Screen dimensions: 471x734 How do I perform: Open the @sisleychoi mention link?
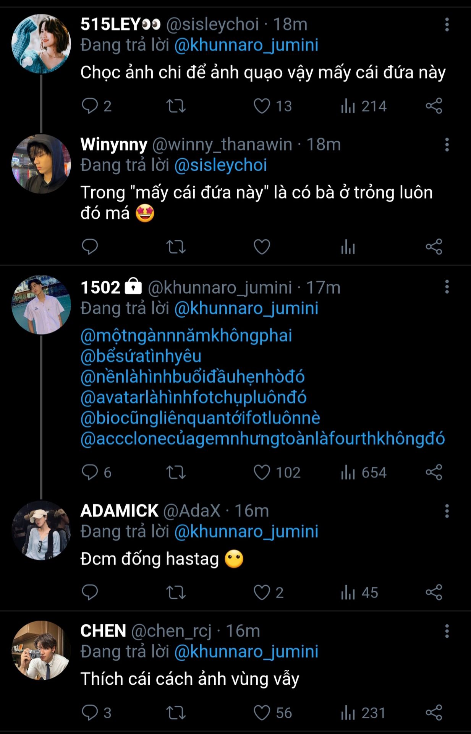tap(220, 165)
